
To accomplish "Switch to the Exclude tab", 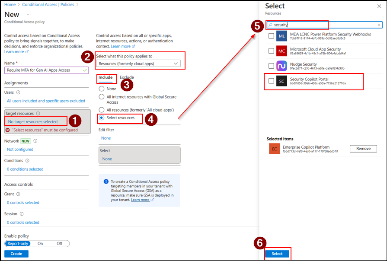I will click(x=126, y=77).
